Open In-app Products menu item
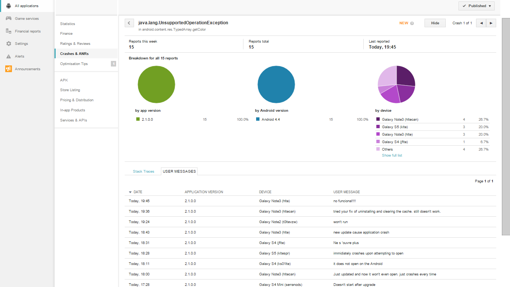This screenshot has width=510, height=287. [72, 110]
